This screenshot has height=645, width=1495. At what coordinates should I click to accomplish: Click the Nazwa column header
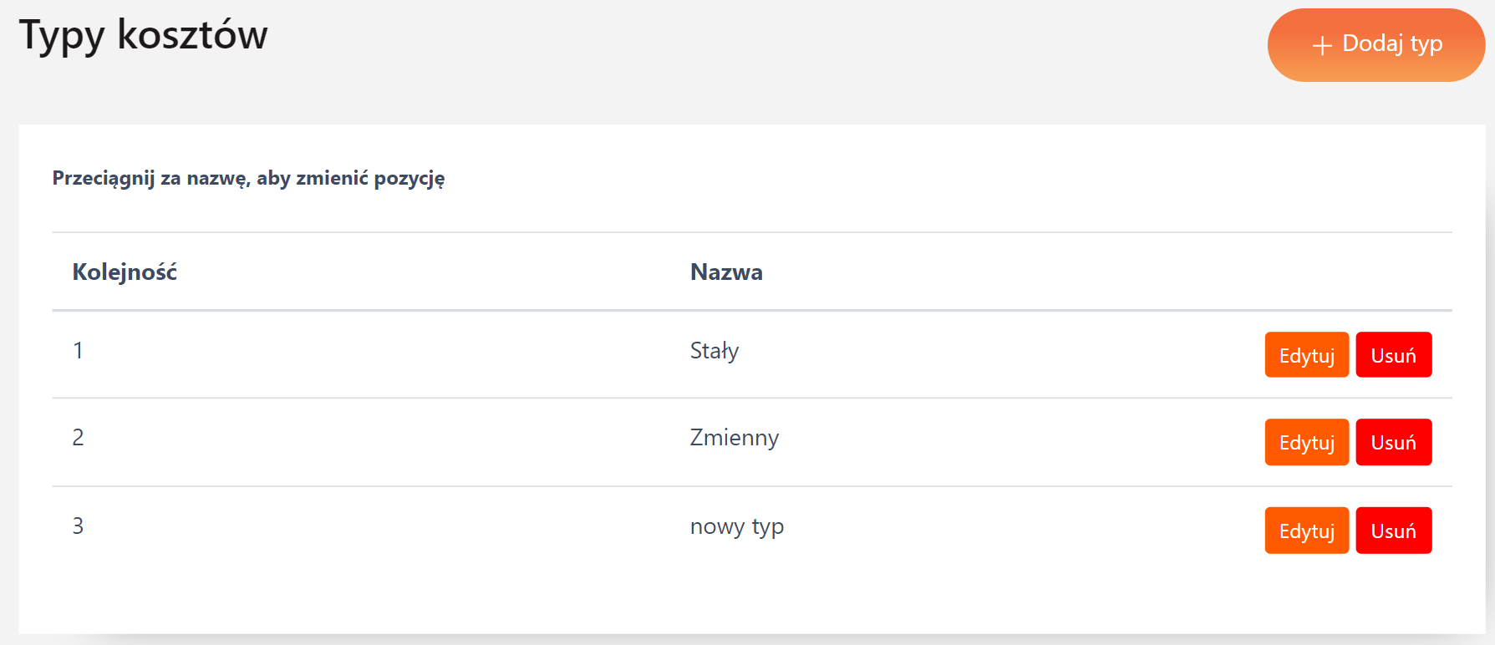coord(726,272)
